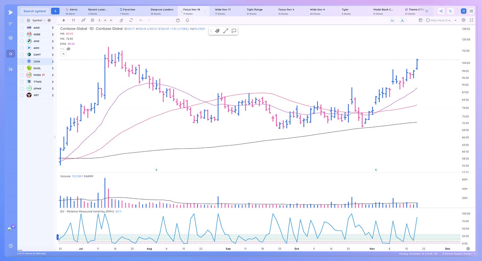Toggle the first S round button
482x261 pixels.
(99, 20)
